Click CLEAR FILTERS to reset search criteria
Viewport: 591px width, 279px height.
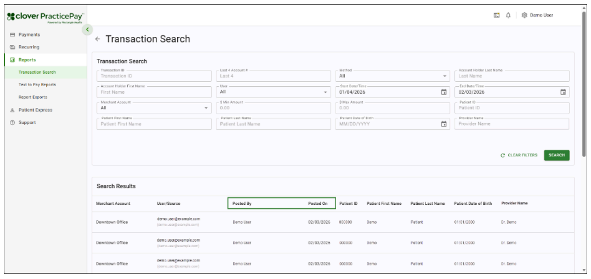click(519, 155)
